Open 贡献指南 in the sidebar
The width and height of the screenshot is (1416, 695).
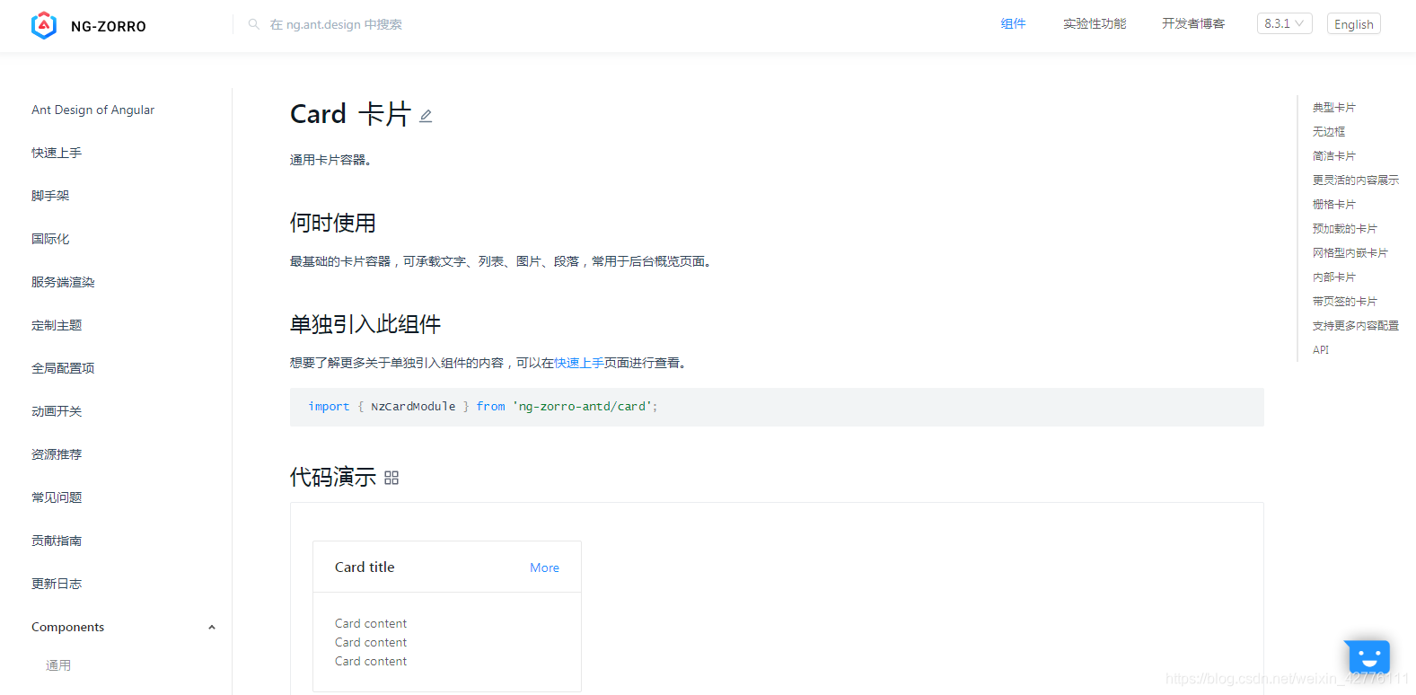57,541
